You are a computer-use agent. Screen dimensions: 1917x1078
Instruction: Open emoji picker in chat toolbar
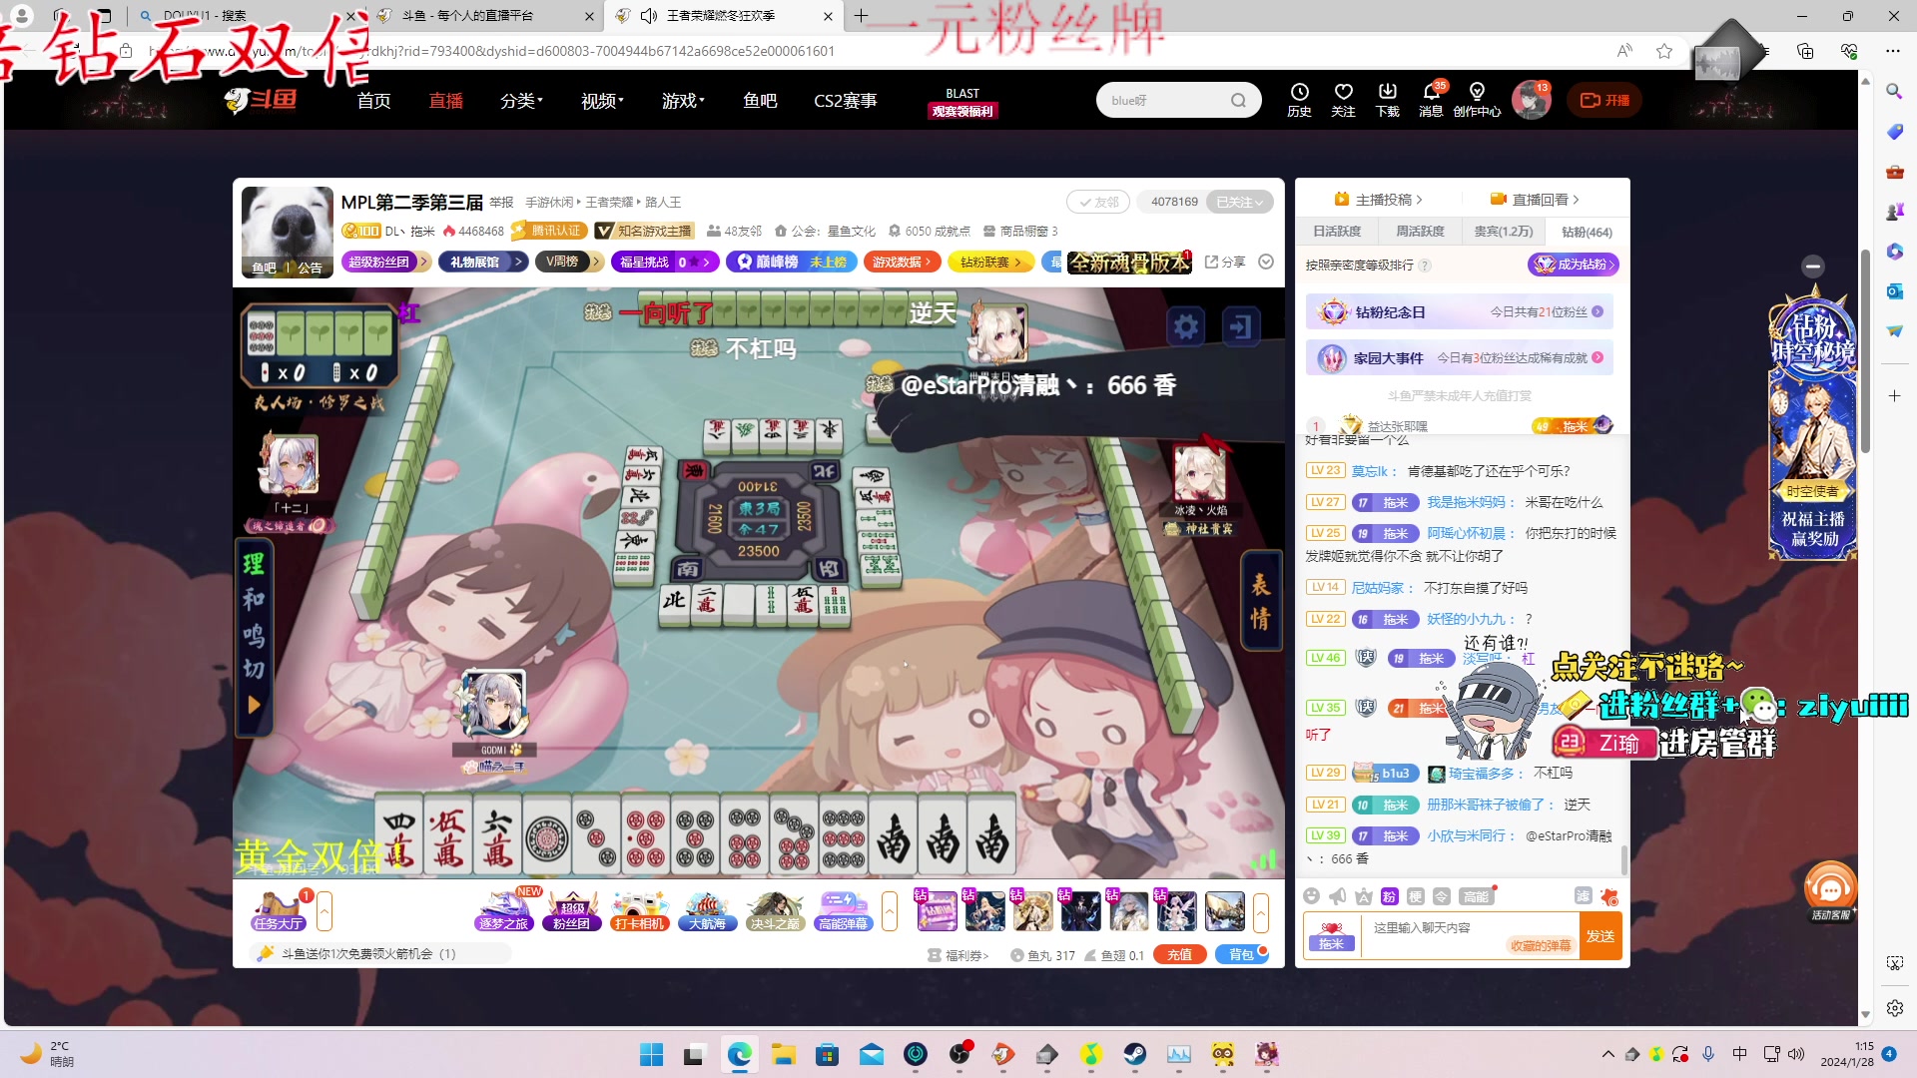point(1312,896)
